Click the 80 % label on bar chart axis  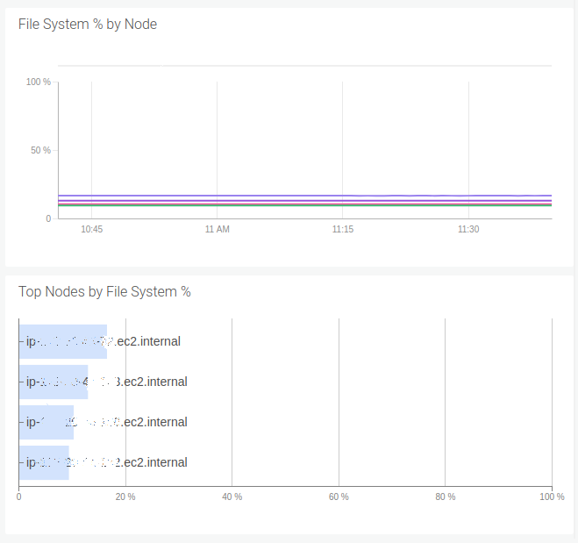coord(446,497)
